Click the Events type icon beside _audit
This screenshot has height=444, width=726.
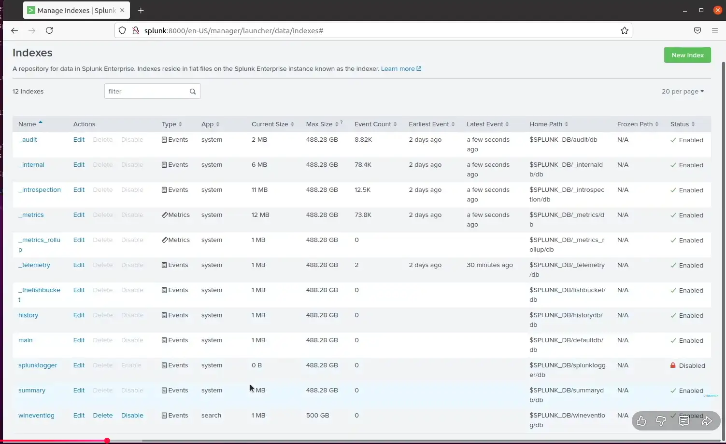point(163,139)
